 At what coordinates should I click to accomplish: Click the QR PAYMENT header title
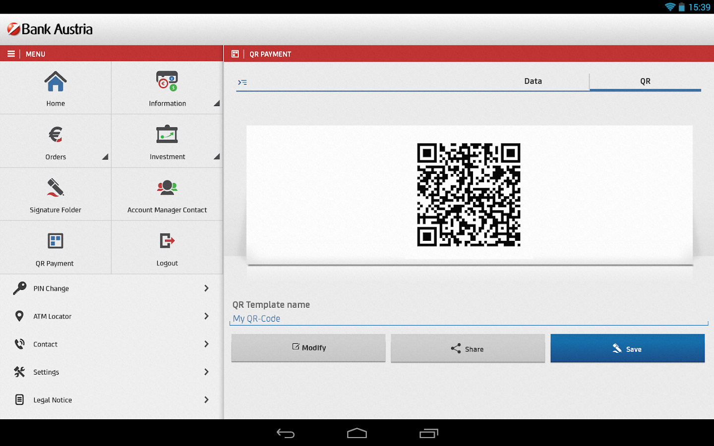pyautogui.click(x=270, y=54)
